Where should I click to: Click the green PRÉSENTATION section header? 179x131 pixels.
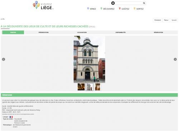[89, 95]
